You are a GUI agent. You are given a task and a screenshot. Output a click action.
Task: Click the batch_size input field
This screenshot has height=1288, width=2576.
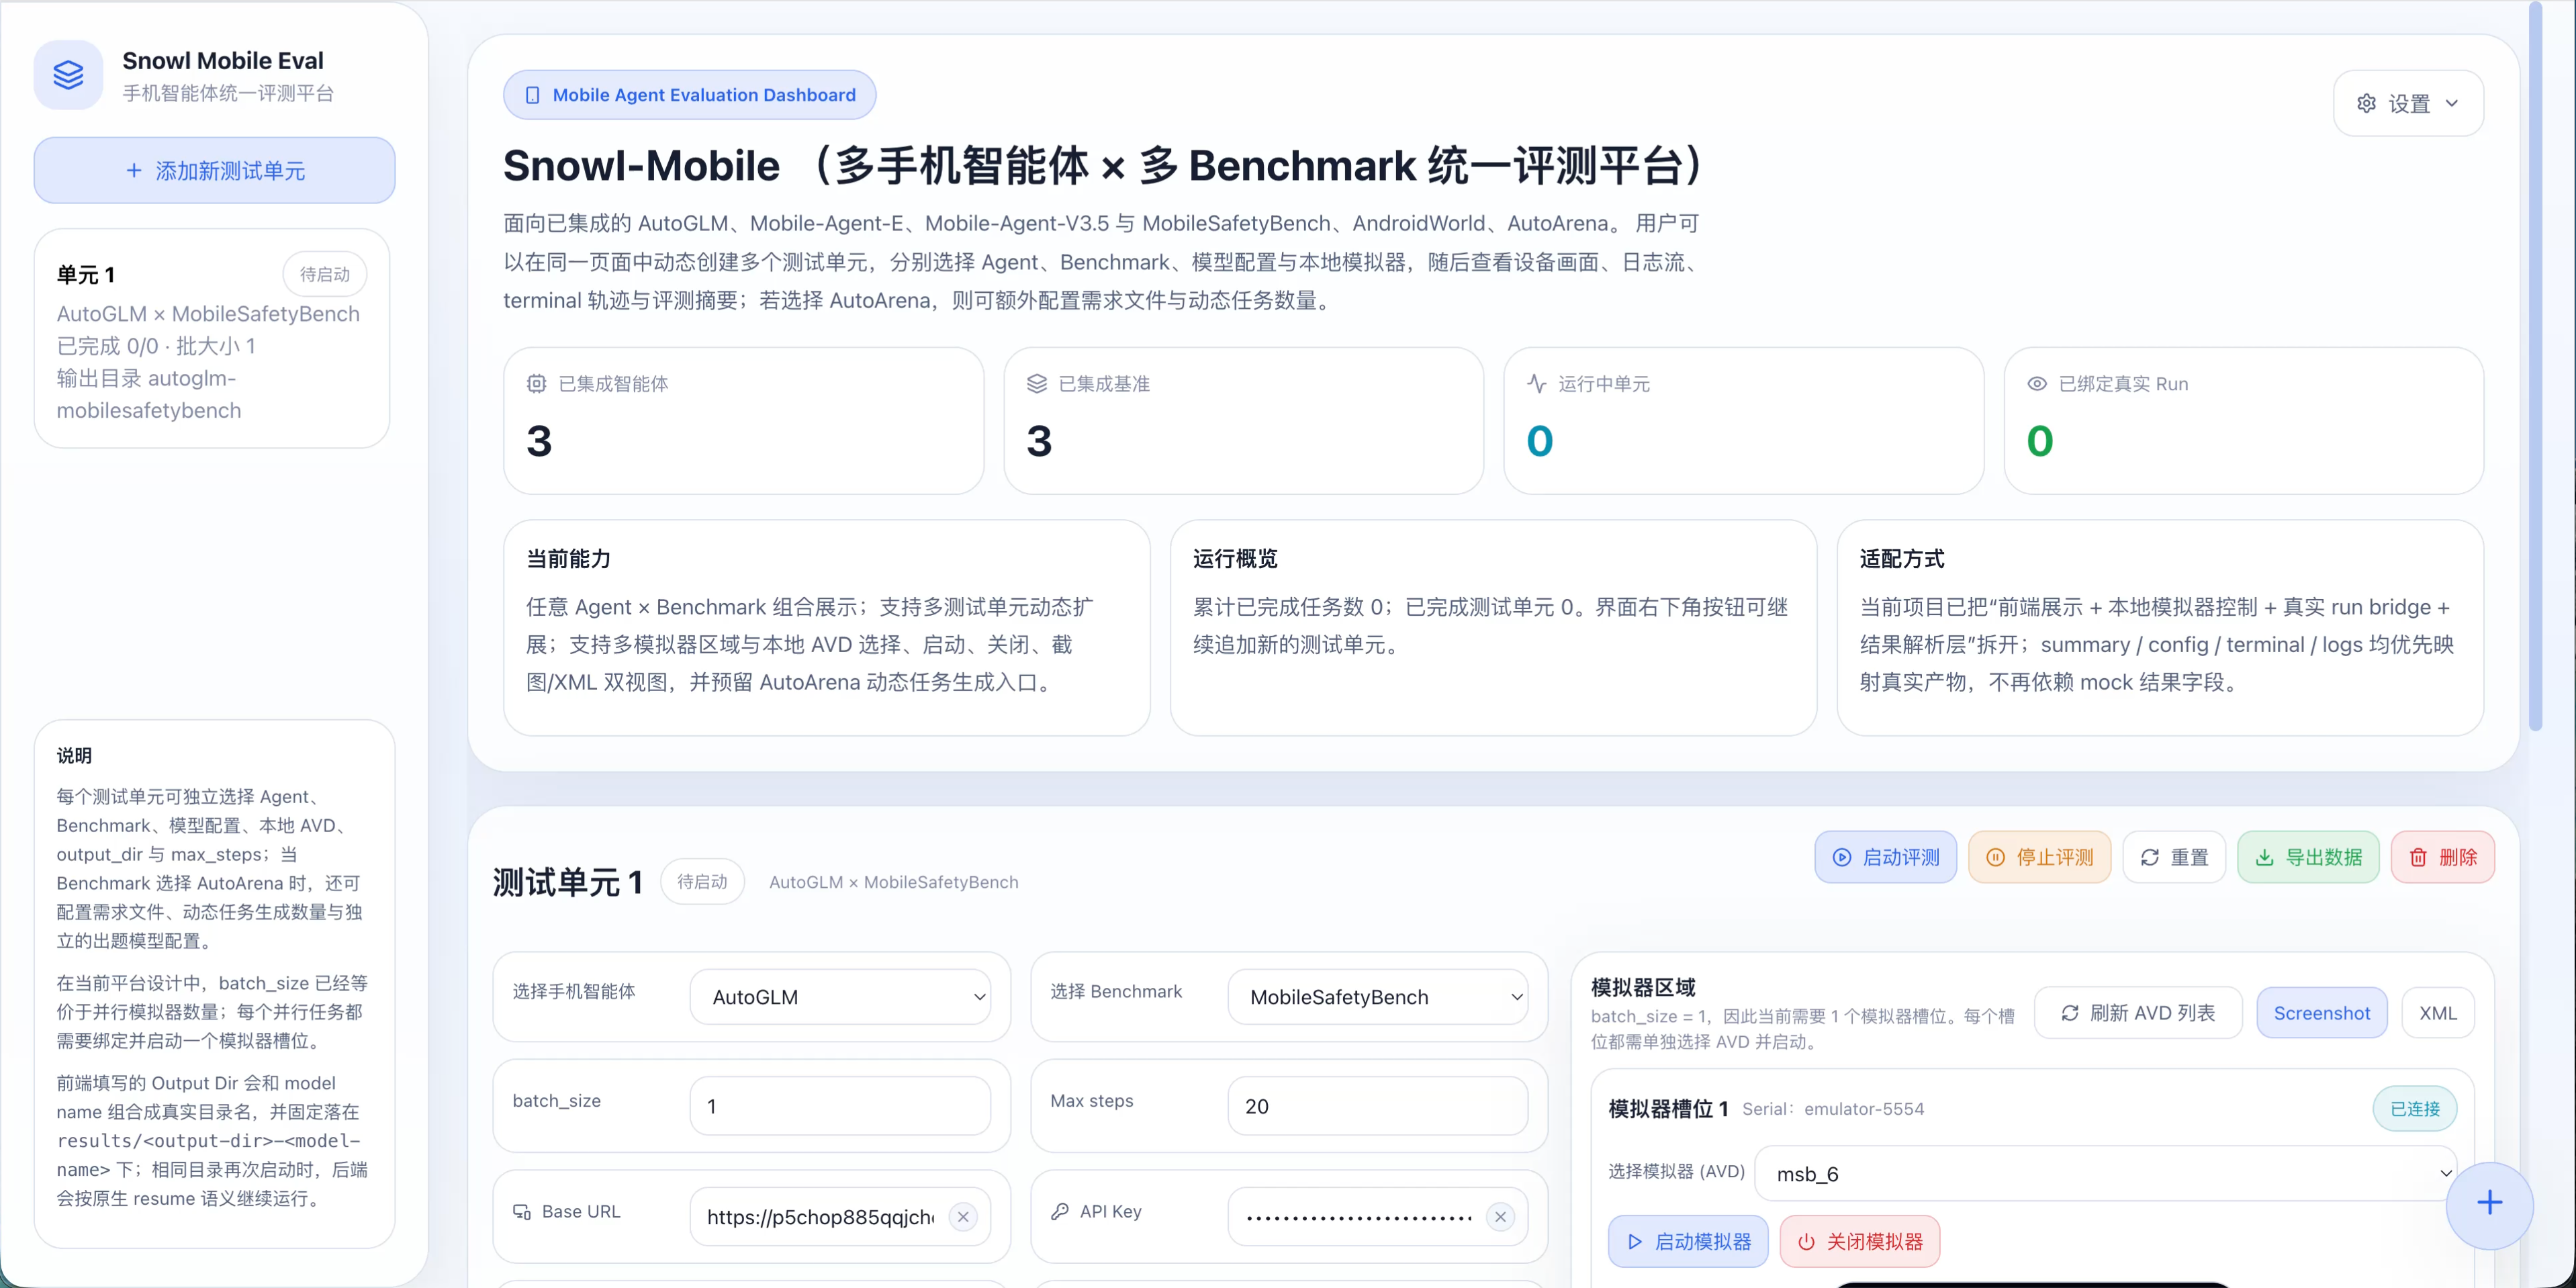[x=840, y=1106]
